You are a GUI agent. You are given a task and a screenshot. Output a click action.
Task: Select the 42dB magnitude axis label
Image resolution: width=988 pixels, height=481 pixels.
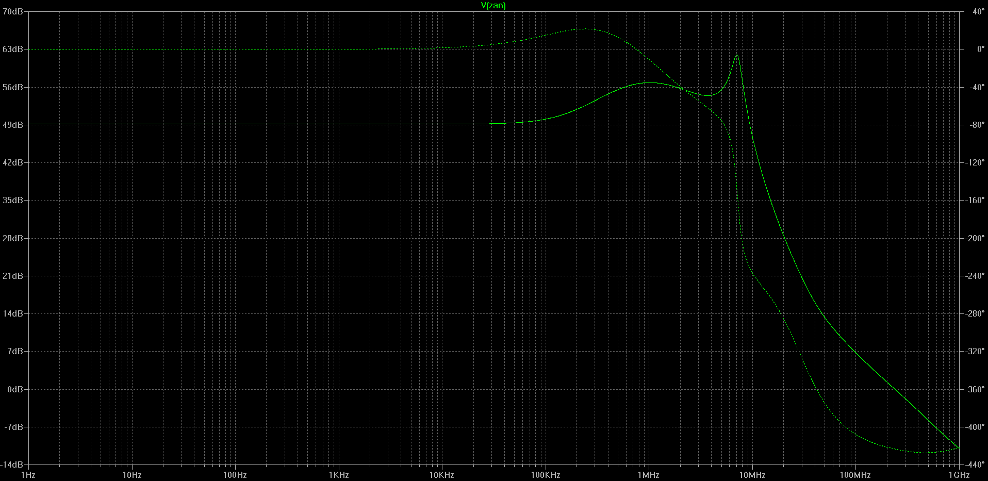[13, 162]
